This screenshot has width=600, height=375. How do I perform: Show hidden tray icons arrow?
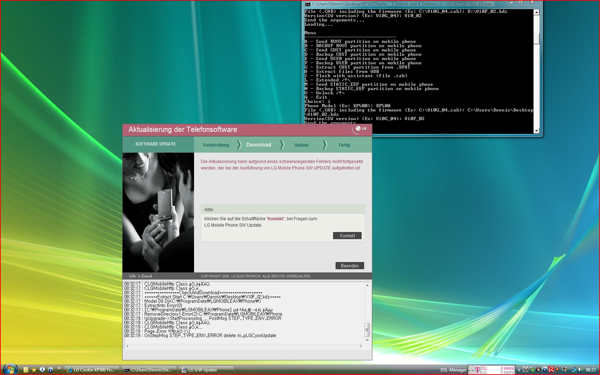[x=519, y=370]
